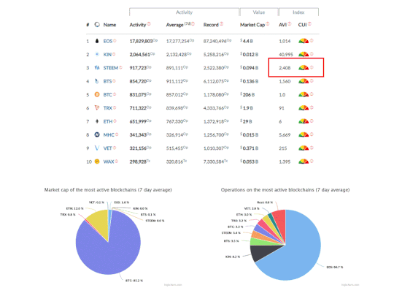Click the Operations pie chart title

(285, 190)
